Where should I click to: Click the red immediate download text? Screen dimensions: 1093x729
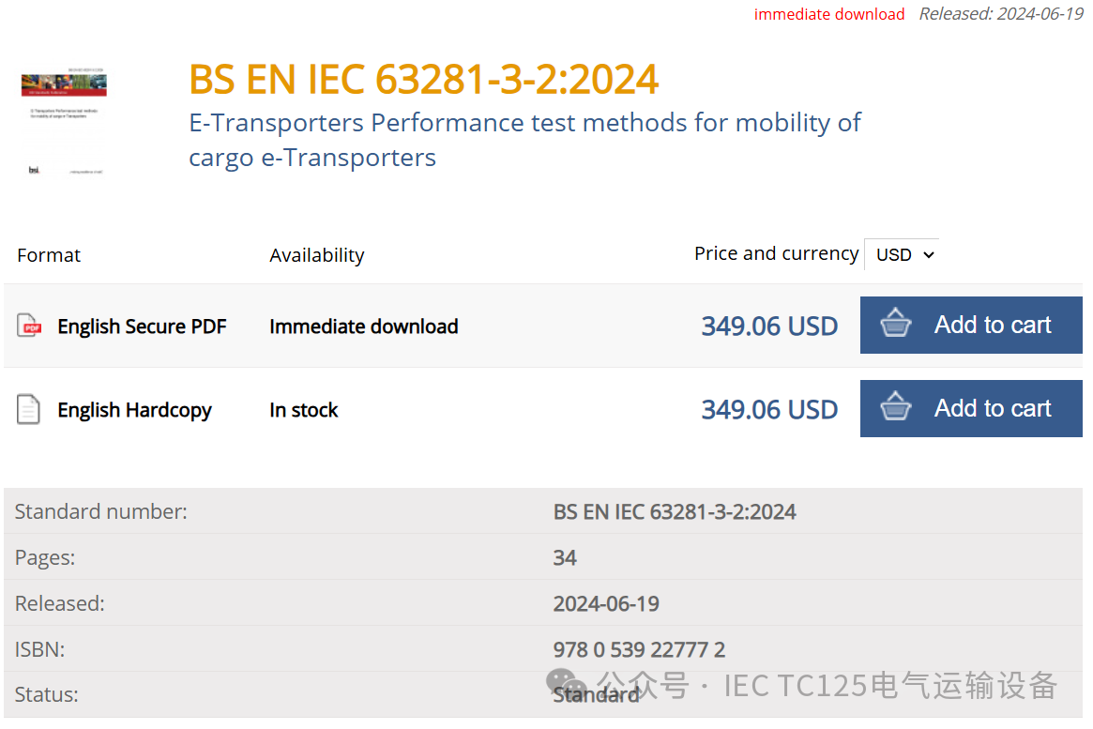pyautogui.click(x=829, y=14)
